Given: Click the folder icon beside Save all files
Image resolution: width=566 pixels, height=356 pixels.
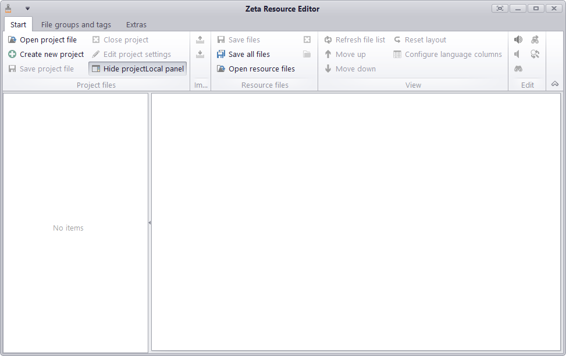Looking at the screenshot, I should [x=307, y=54].
